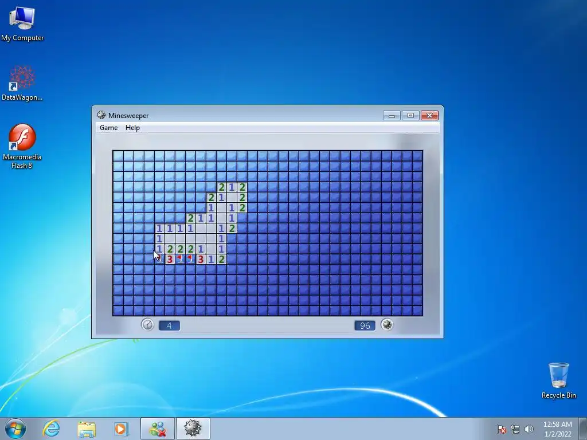Click the leftmost of three side-by-side green 2s
The height and width of the screenshot is (440, 587).
pos(170,249)
